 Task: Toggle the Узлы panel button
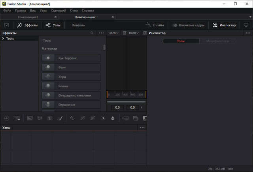click(53, 25)
